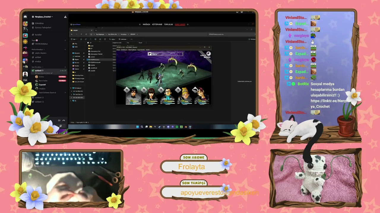380x213 pixels.
Task: Collapse the Ses Kanalları category
Action: 37,67
